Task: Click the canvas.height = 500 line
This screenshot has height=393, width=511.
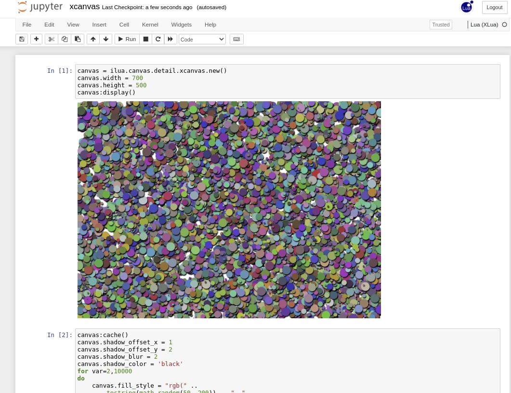Action: (x=112, y=85)
